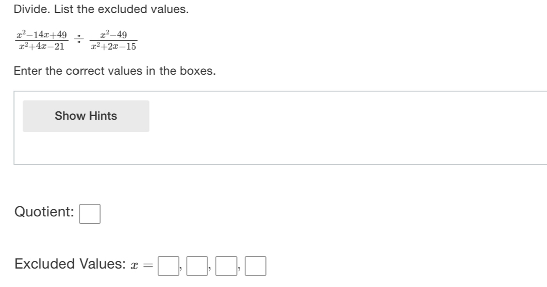This screenshot has width=547, height=287.
Task: Select the third Excluded Values box
Action: pyautogui.click(x=226, y=266)
